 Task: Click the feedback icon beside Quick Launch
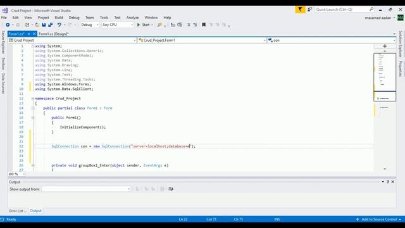pyautogui.click(x=309, y=9)
